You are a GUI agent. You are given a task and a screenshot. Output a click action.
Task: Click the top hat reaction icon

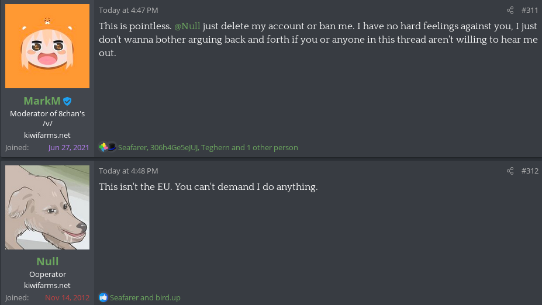click(x=112, y=147)
